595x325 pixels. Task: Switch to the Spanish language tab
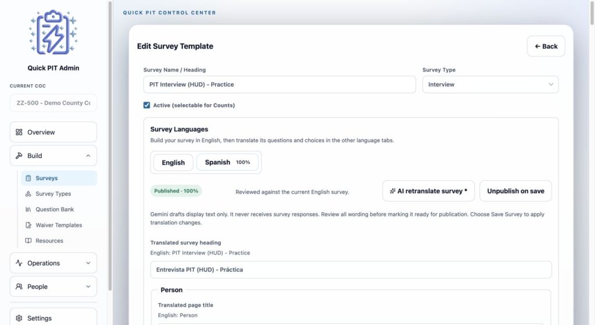pyautogui.click(x=227, y=162)
